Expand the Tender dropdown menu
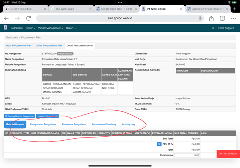 (x=30, y=28)
